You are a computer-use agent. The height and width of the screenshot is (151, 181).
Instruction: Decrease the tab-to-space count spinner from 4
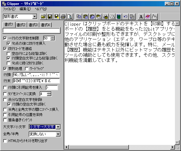click(49, 95)
